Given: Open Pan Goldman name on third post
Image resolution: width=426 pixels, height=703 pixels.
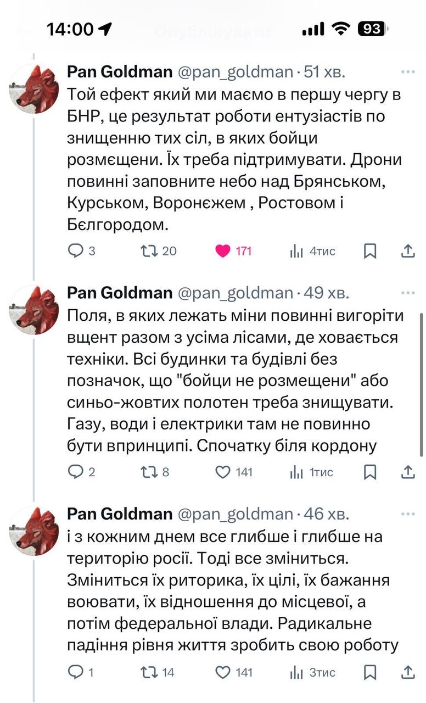Looking at the screenshot, I should [x=120, y=514].
